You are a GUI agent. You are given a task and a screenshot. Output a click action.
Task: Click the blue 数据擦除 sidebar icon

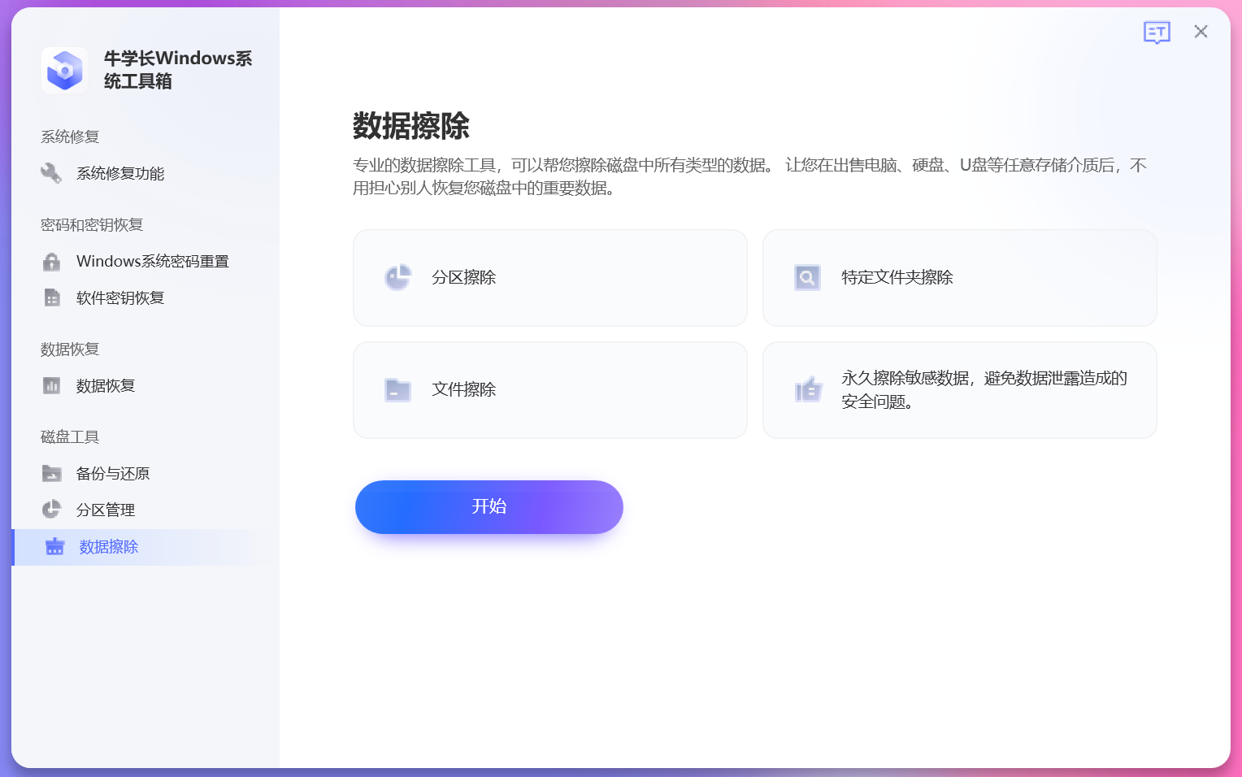pos(54,547)
